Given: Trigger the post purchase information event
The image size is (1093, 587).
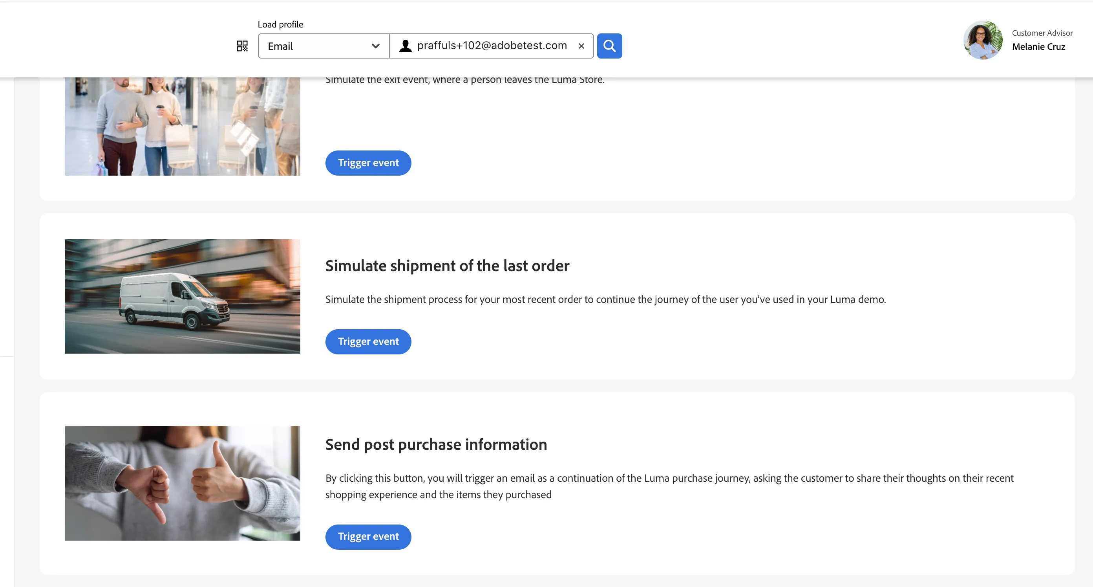Looking at the screenshot, I should click(x=368, y=537).
